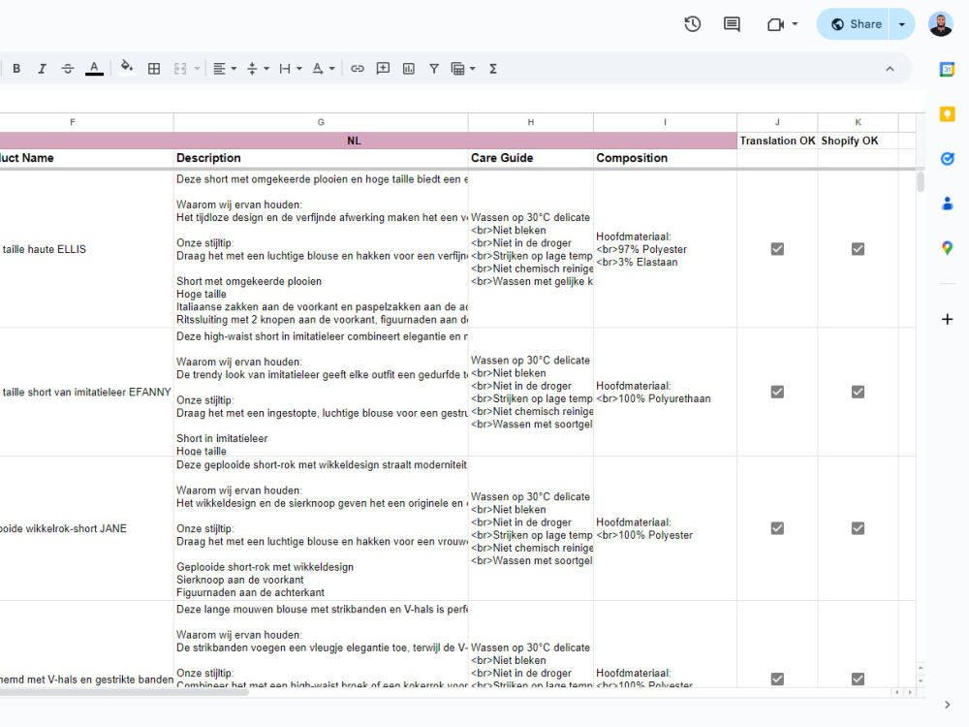Click the scroll down arrow button
969x727 pixels.
(x=921, y=680)
